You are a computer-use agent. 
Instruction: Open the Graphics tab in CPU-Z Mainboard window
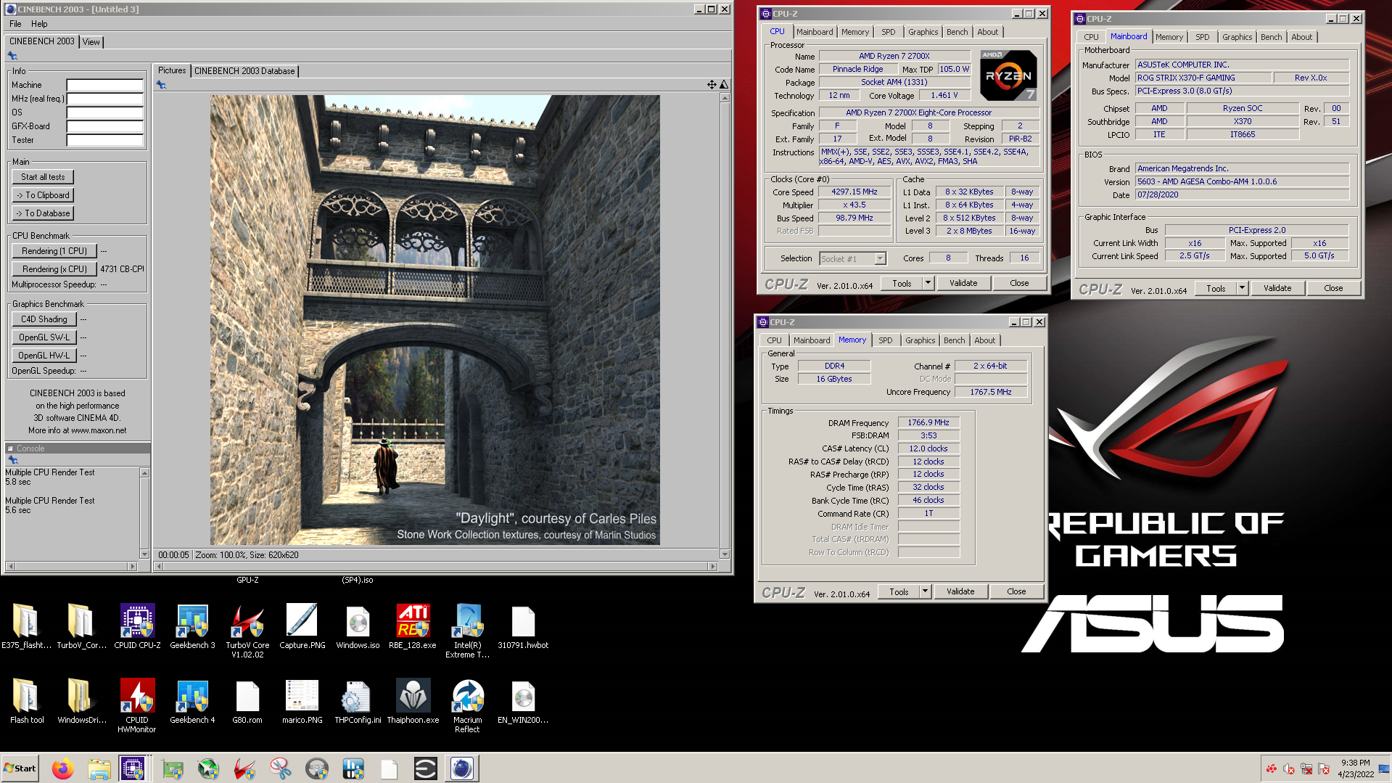point(1237,37)
